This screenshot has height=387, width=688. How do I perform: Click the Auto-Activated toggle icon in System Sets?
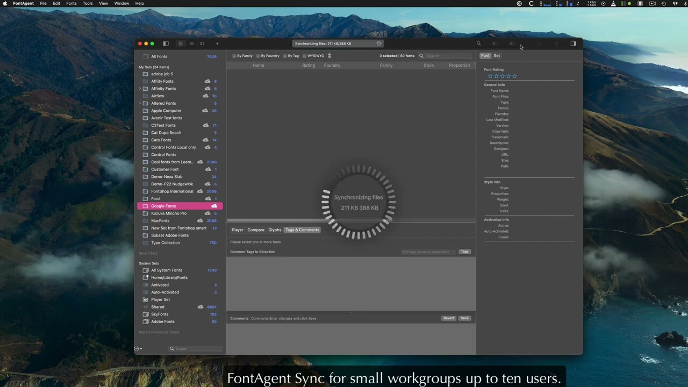[x=145, y=292]
